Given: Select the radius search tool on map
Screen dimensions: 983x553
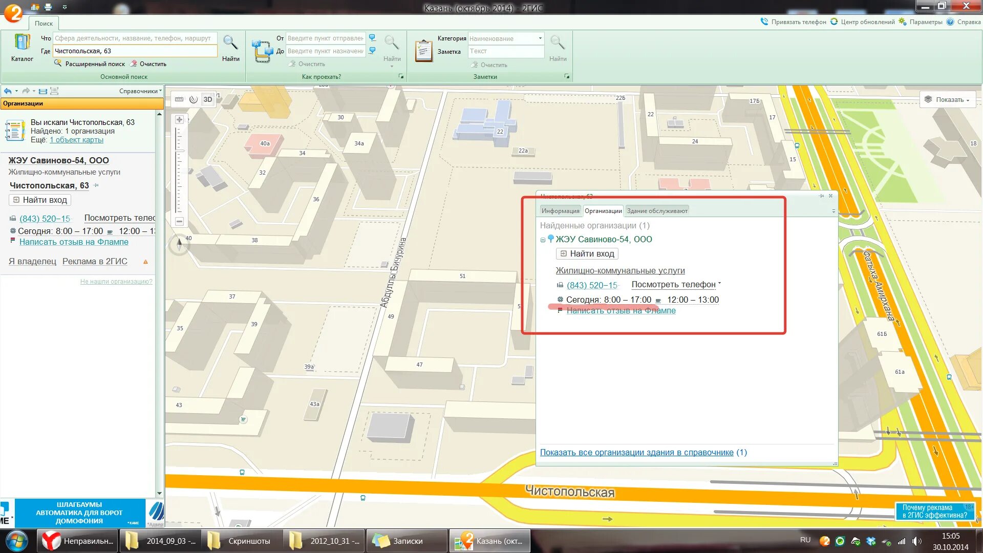Looking at the screenshot, I should coord(193,99).
